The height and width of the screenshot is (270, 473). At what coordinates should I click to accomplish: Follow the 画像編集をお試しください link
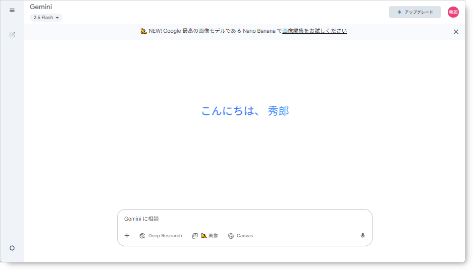[x=314, y=31]
